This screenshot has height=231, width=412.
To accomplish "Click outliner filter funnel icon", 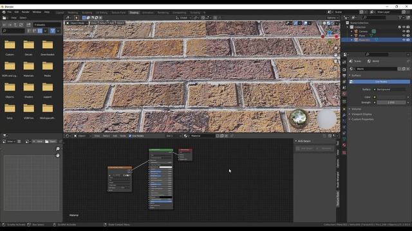I will click(400, 17).
